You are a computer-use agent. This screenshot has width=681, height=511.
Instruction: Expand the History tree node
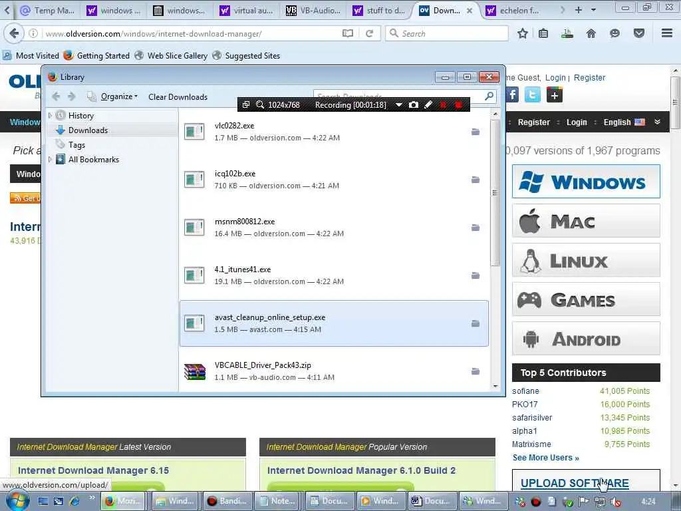tap(50, 115)
